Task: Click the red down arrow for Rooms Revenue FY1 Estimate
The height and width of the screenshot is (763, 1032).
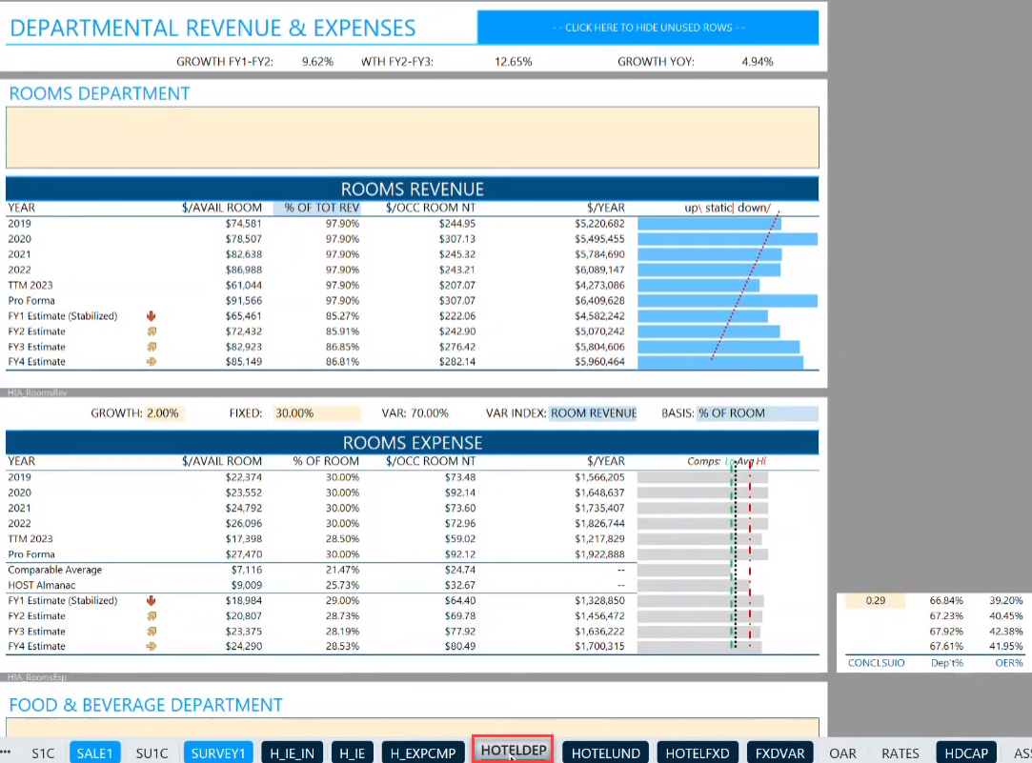Action: pyautogui.click(x=152, y=315)
